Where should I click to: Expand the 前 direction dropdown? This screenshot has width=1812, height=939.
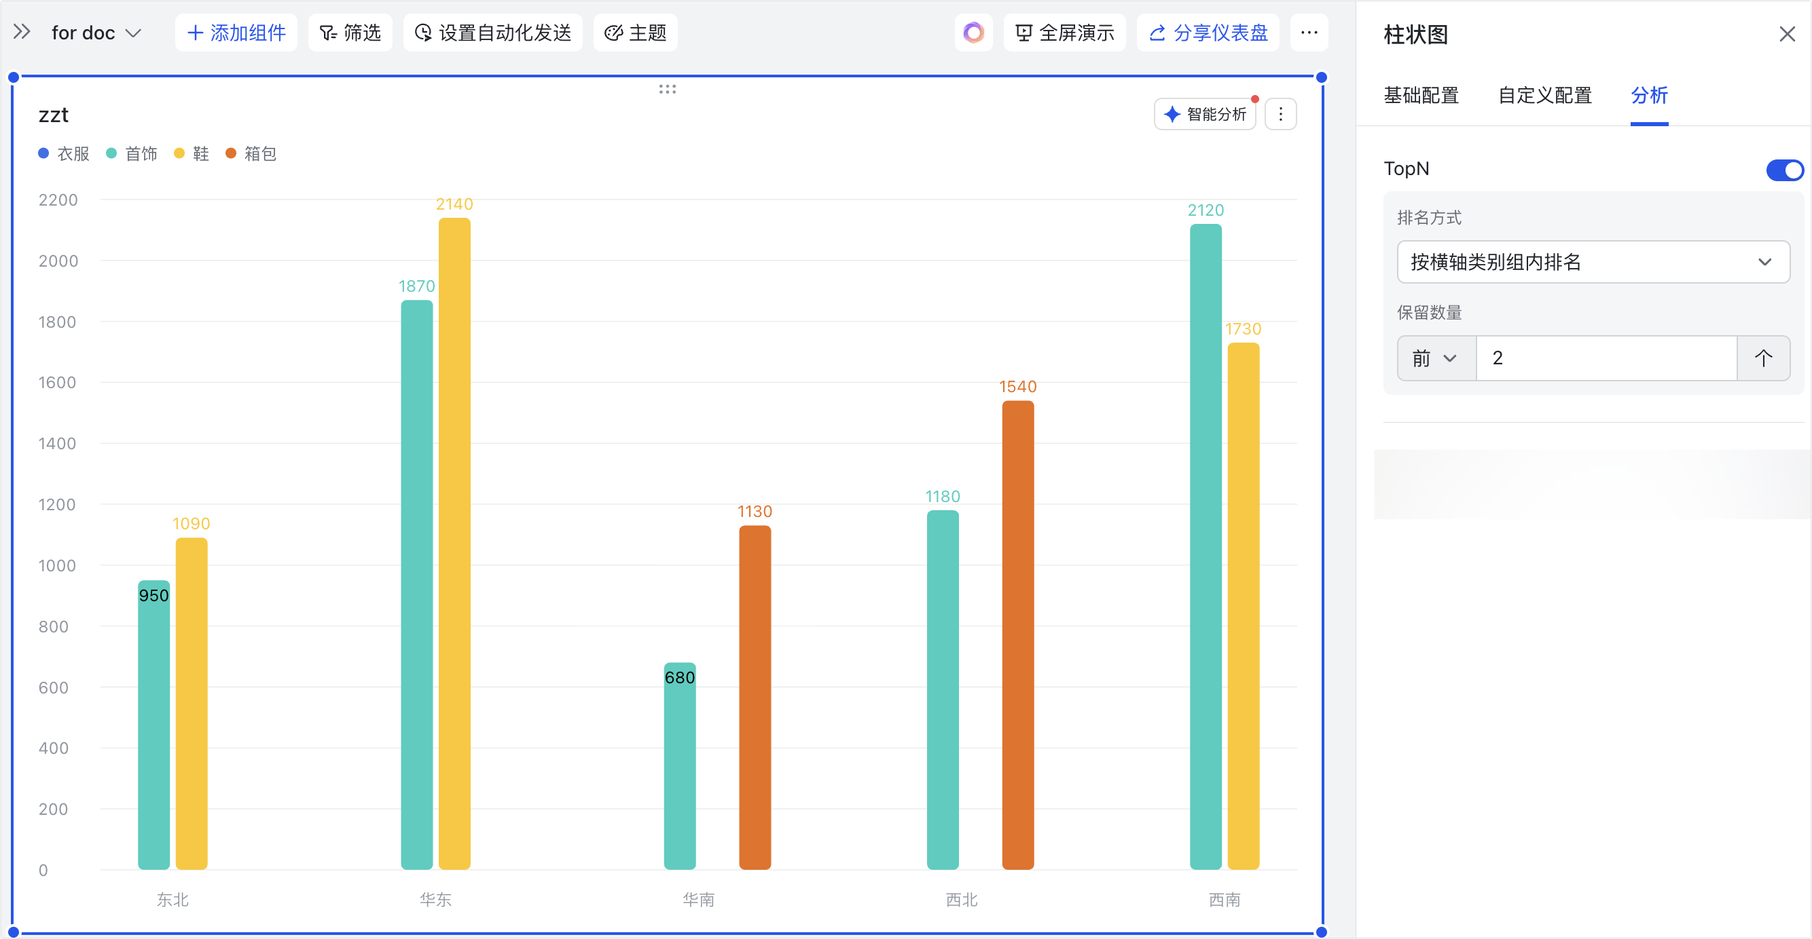[1435, 358]
